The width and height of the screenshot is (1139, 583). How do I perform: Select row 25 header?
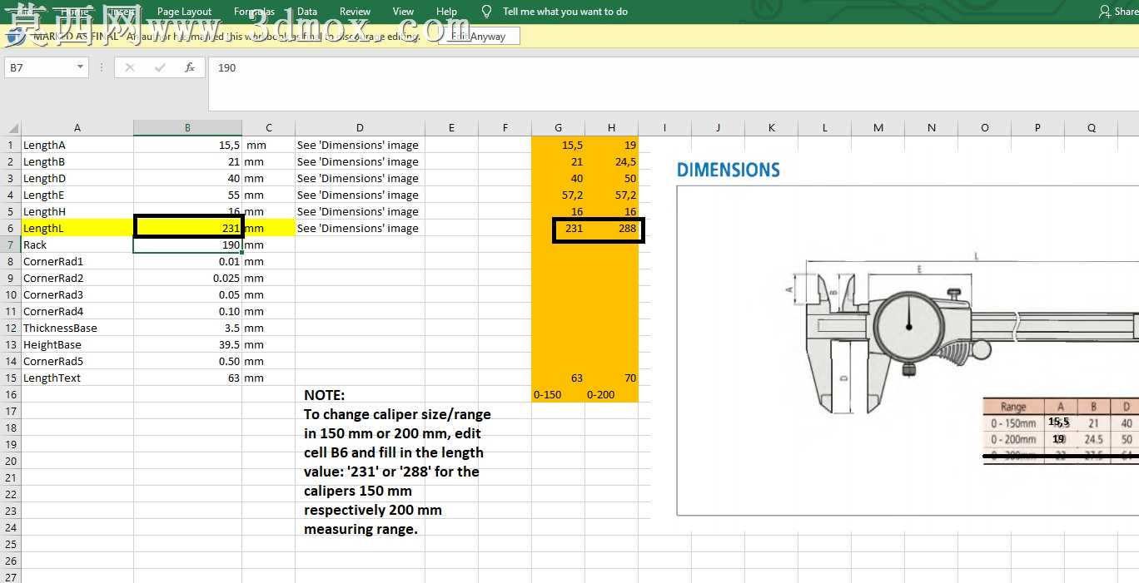11,544
